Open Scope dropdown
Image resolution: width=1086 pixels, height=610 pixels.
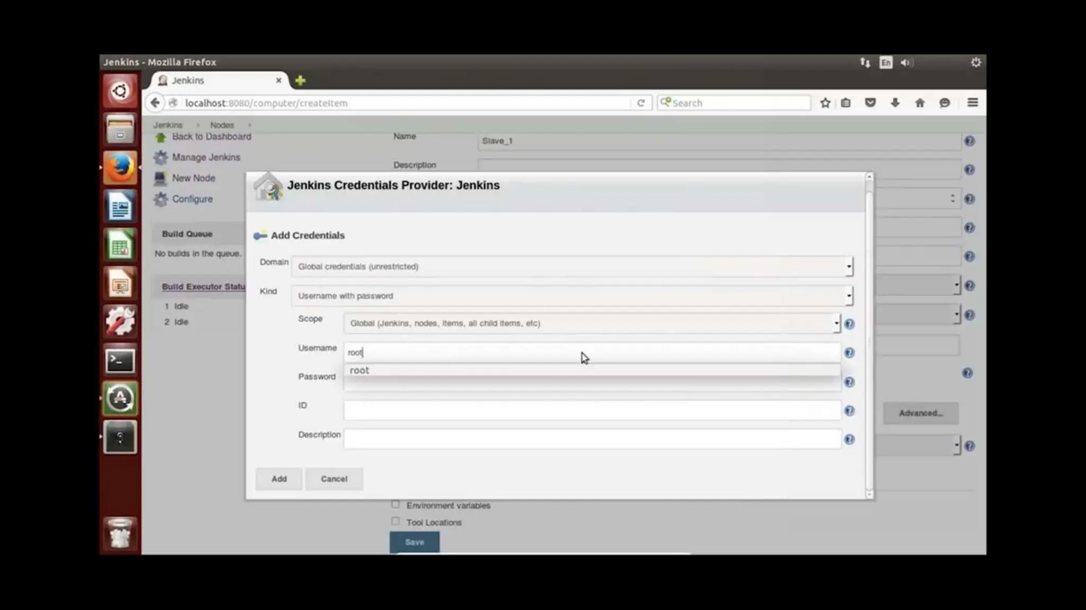(x=592, y=323)
